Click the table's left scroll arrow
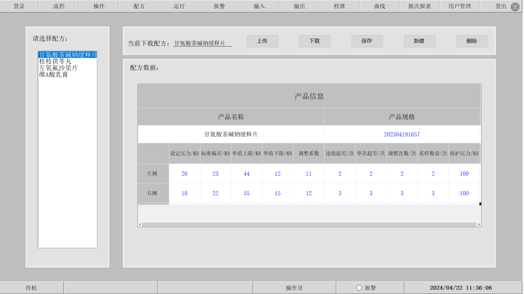The image size is (524, 294). click(140, 224)
